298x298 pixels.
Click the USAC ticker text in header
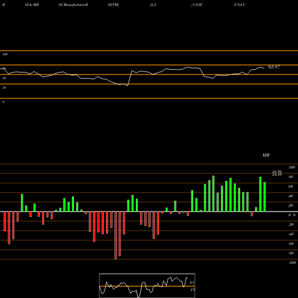tap(197, 5)
